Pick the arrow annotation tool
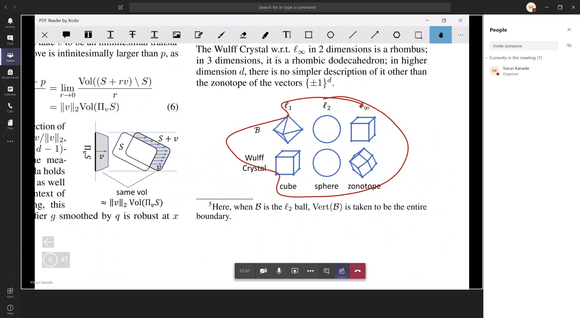The height and width of the screenshot is (318, 580). tap(375, 35)
